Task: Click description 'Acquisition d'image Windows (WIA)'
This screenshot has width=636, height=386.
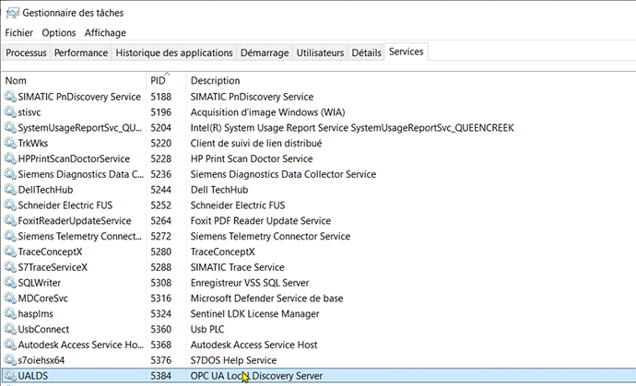Action: click(x=267, y=112)
